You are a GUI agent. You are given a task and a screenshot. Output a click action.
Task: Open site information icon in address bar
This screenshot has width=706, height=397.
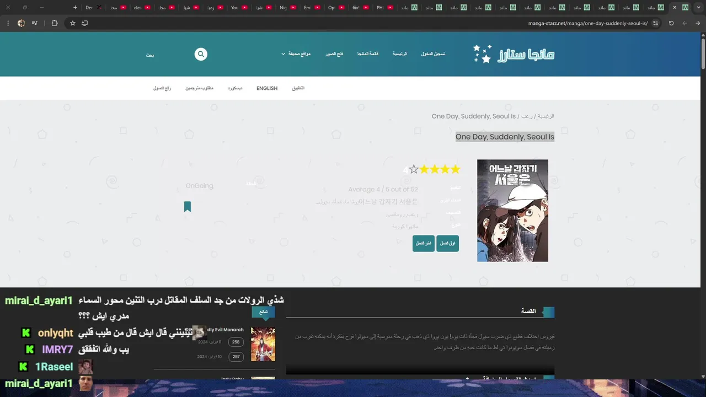(x=655, y=23)
